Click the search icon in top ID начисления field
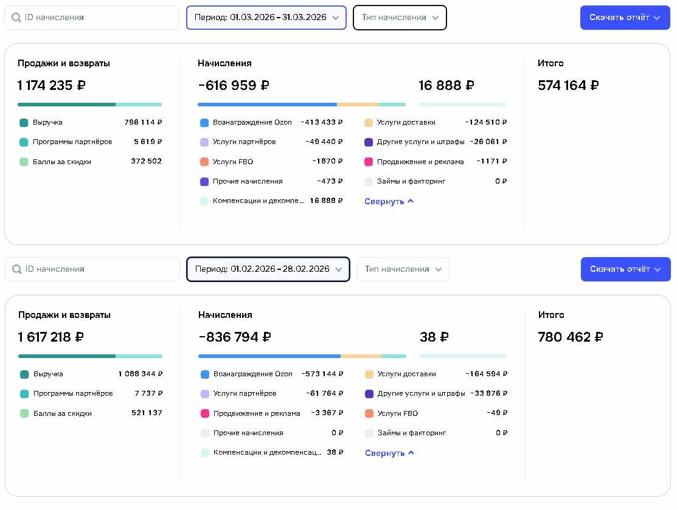 pos(16,18)
